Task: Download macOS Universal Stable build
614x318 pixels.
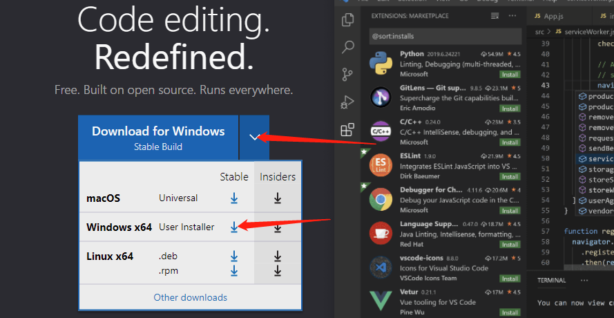Action: point(234,198)
